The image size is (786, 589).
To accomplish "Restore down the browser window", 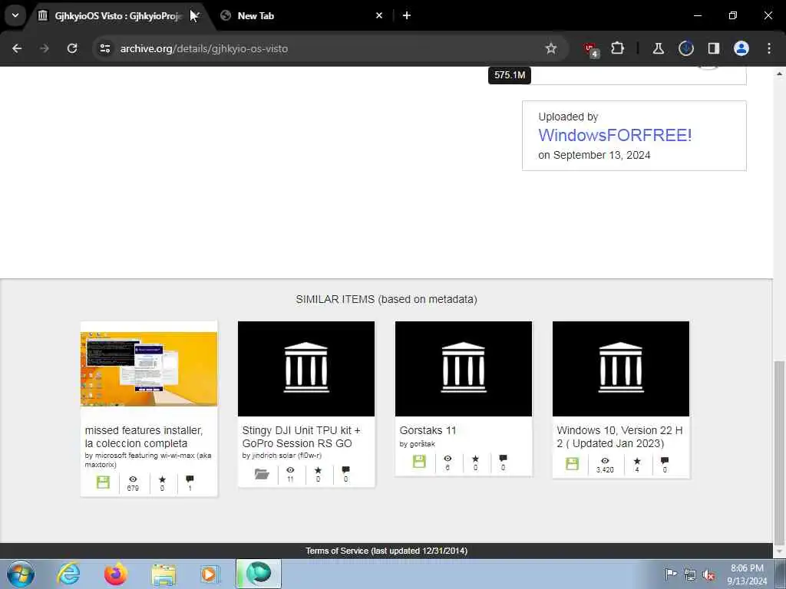I will coord(732,15).
